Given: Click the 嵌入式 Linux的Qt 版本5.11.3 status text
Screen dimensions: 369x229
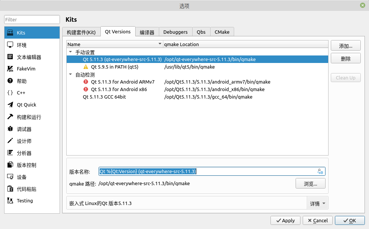Looking at the screenshot, I should pos(100,203).
